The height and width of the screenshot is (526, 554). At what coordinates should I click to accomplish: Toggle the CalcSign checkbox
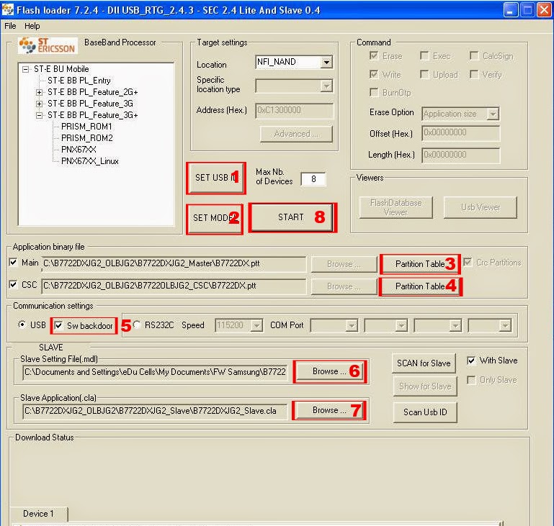(474, 55)
